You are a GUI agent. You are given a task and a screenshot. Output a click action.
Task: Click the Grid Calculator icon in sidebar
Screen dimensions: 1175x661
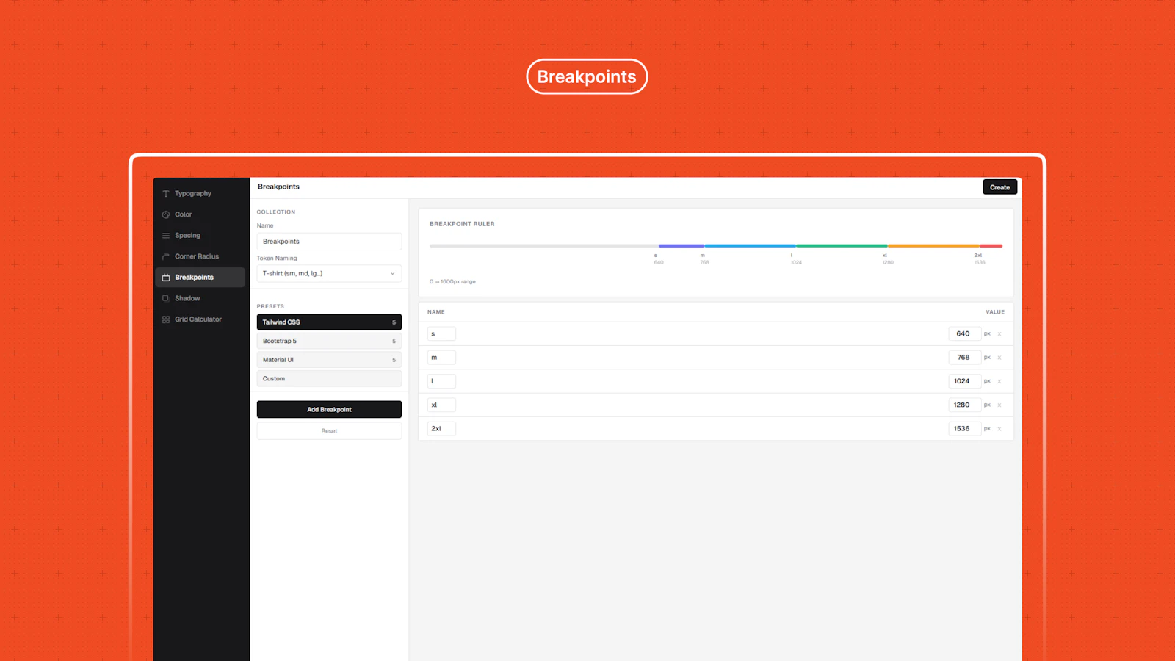[166, 319]
